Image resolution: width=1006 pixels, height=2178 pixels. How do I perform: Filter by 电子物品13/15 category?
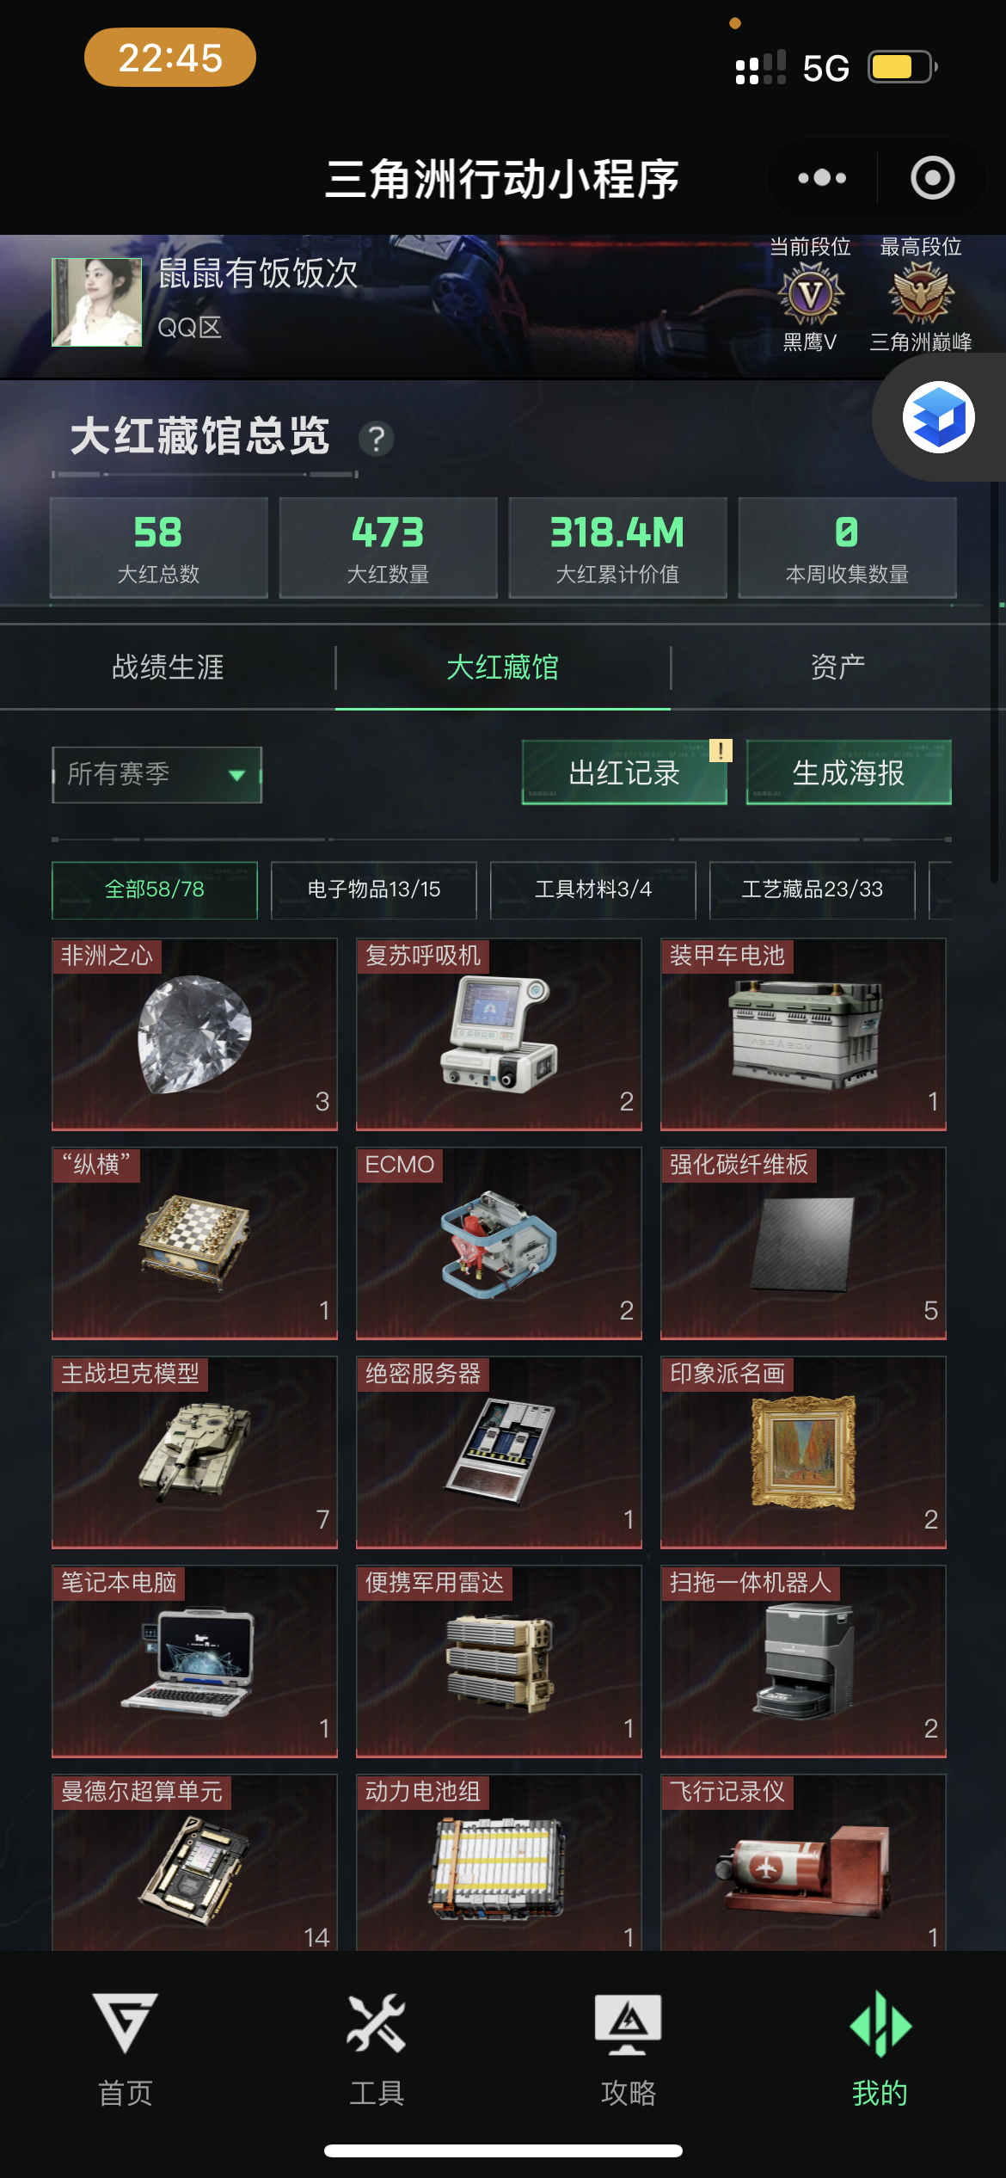coord(374,889)
